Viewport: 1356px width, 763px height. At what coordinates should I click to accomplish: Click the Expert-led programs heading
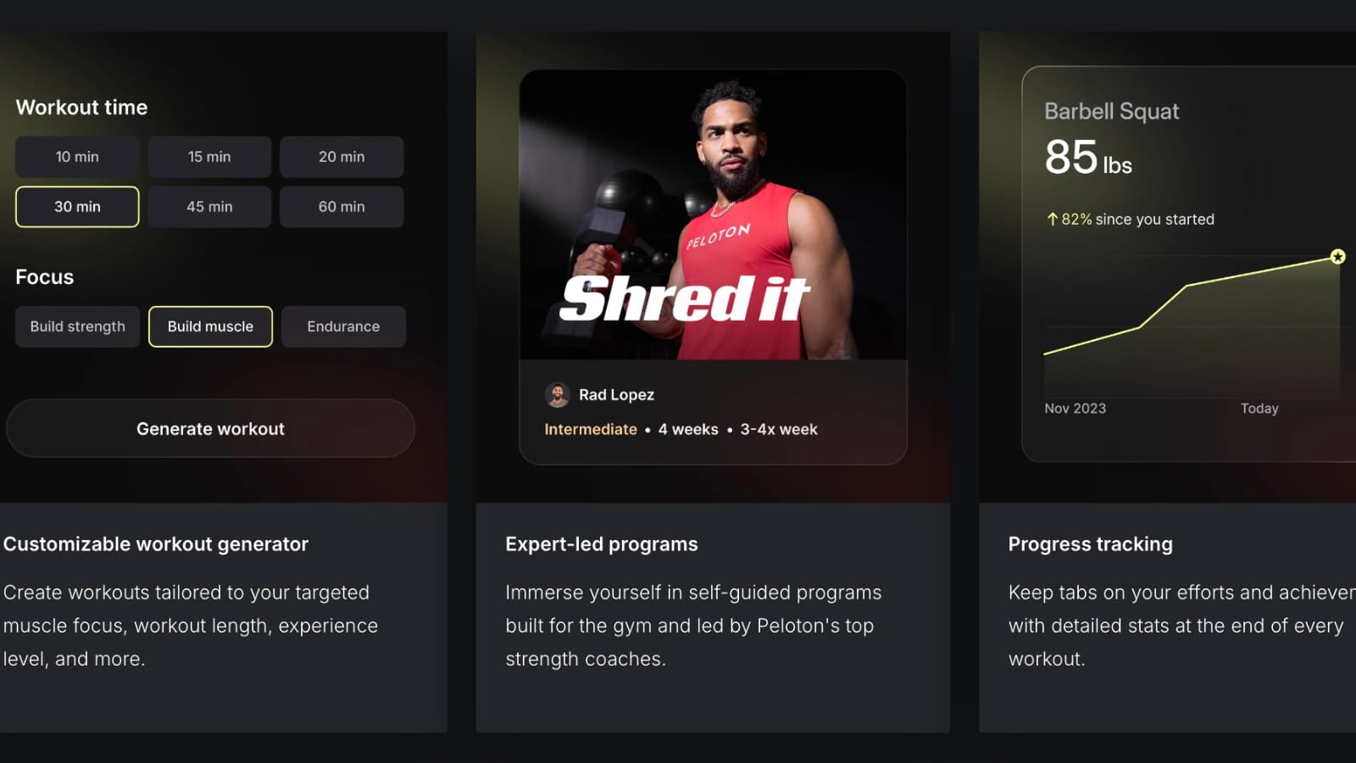coord(602,544)
